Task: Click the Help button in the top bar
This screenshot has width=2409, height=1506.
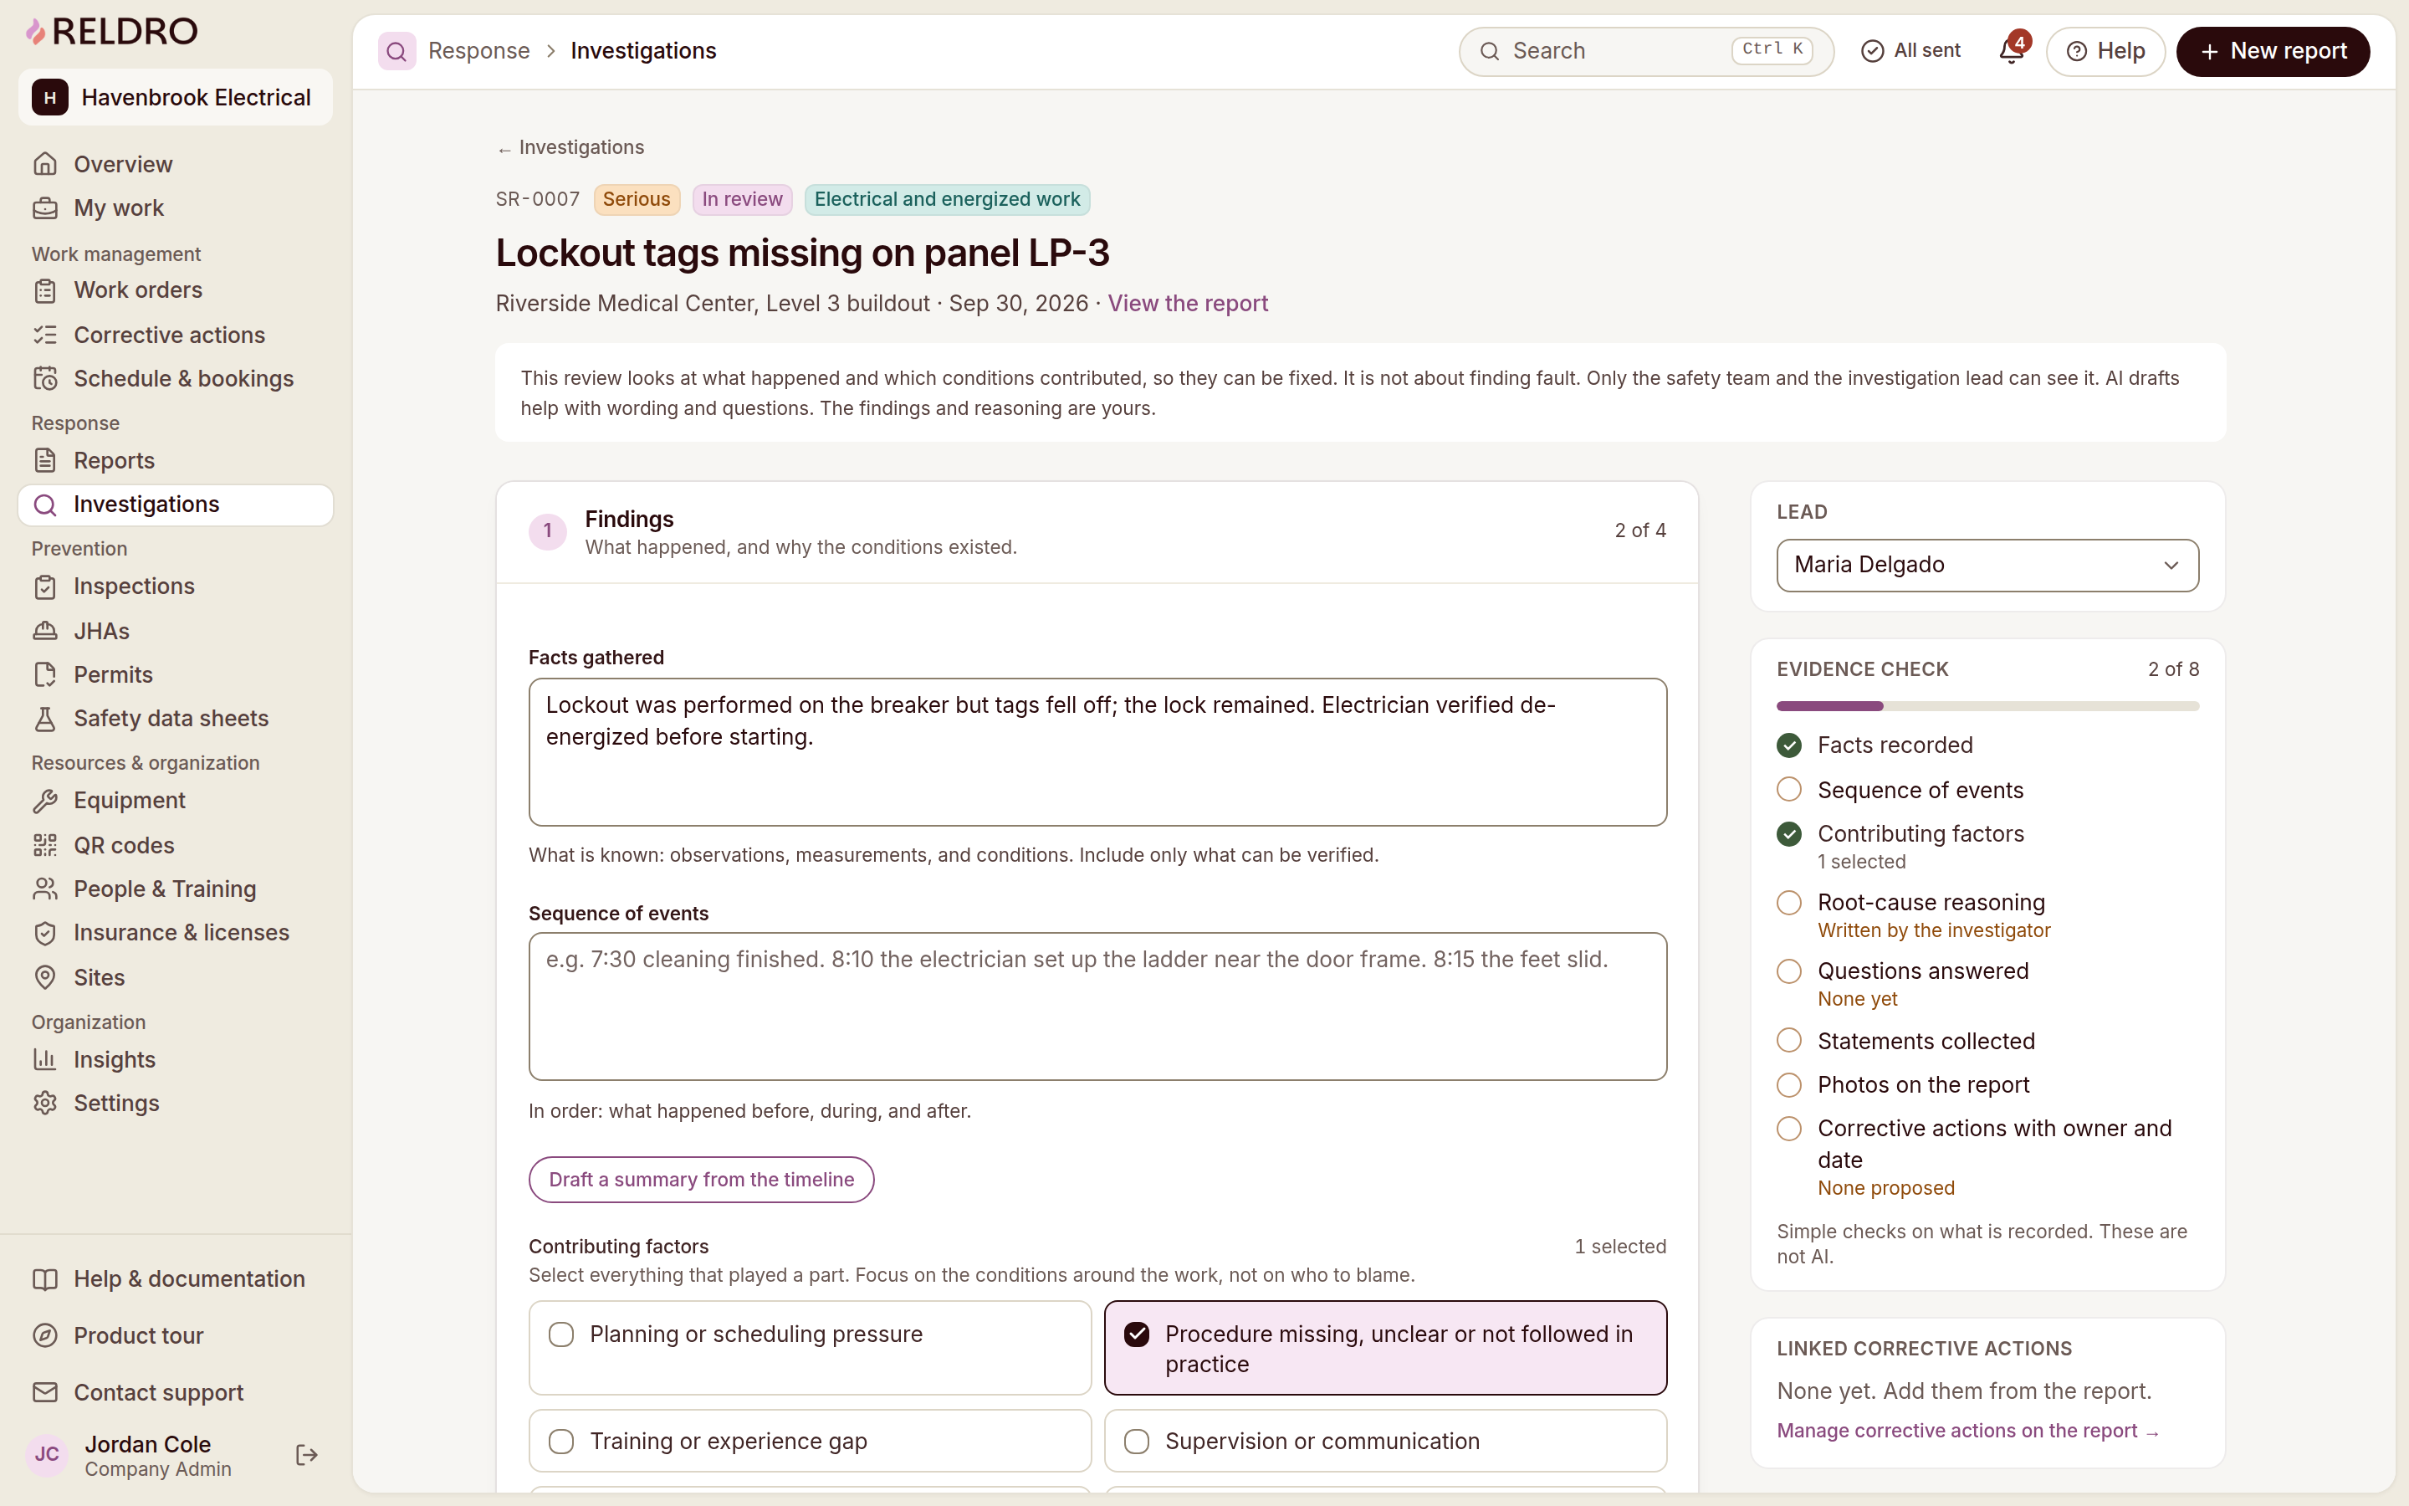Action: pos(2105,51)
